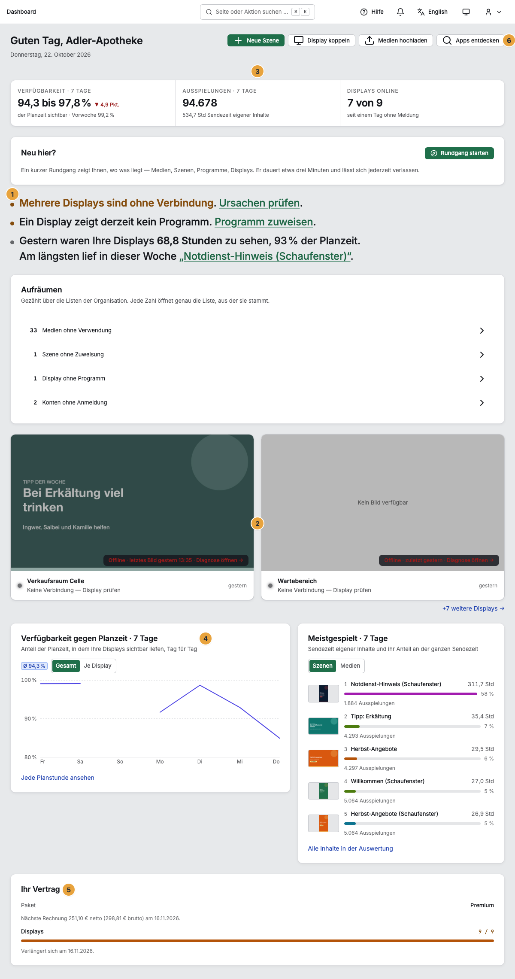Click the Tipp: Erkältung 7 % share bar
515x979 pixels.
click(x=412, y=727)
